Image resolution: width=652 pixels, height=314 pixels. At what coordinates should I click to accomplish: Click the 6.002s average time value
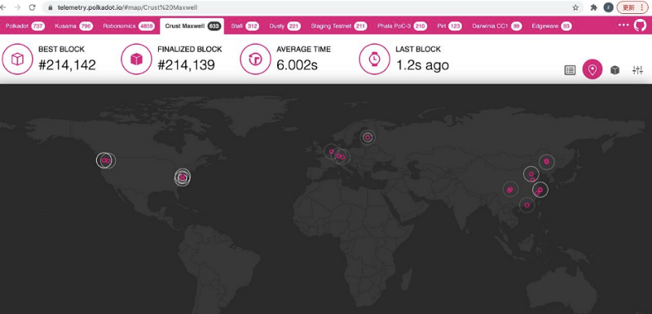tap(297, 64)
